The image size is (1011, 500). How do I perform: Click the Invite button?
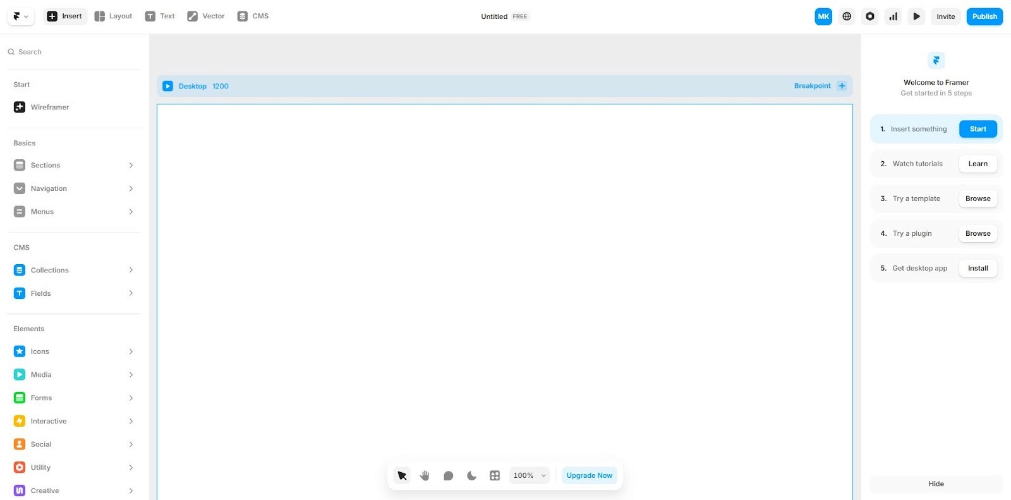pos(946,16)
